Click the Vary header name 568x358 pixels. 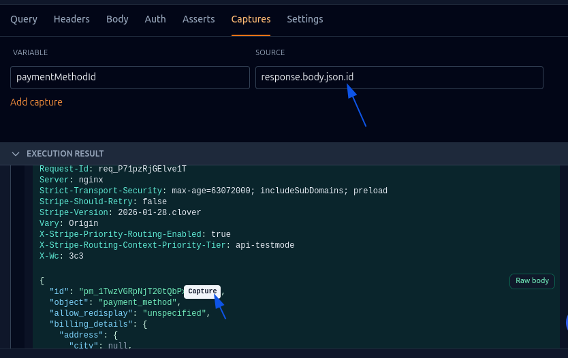point(49,223)
